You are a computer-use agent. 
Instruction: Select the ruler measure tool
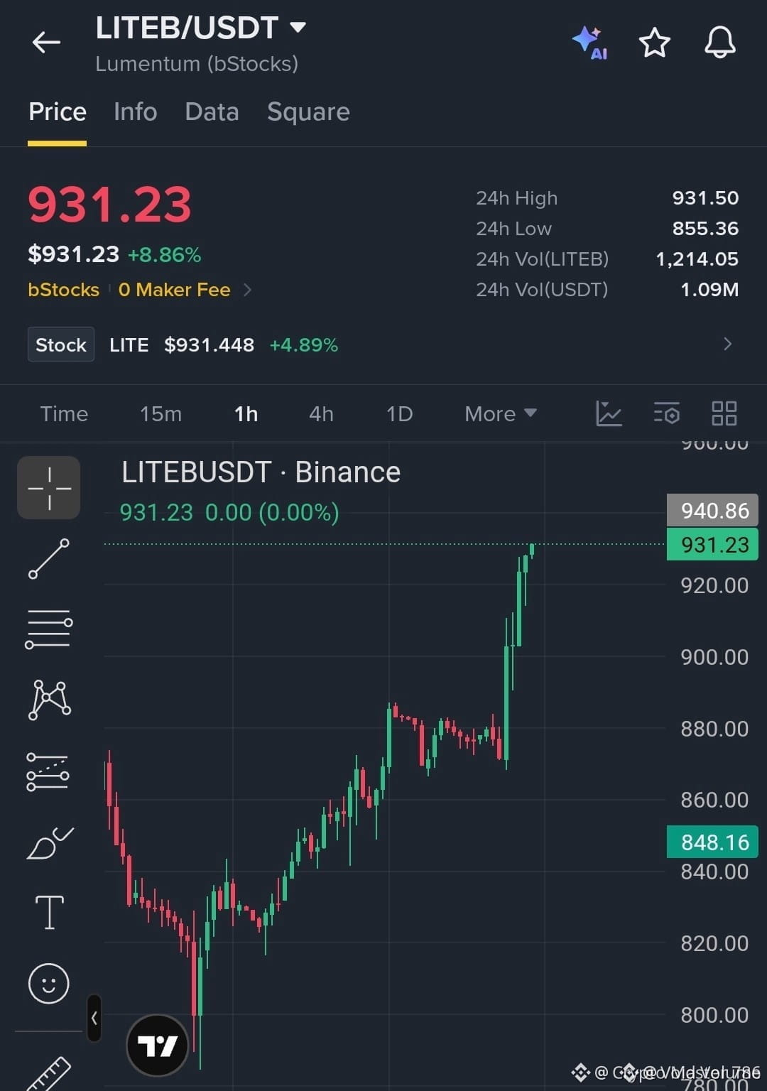[49, 1074]
